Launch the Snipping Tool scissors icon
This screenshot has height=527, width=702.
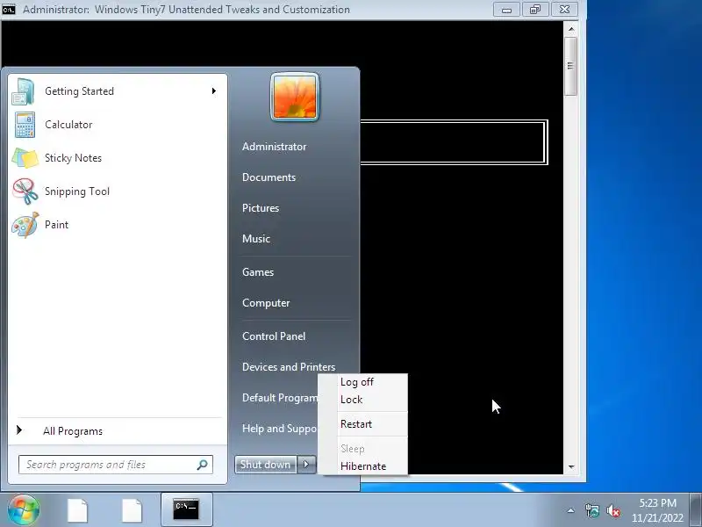(x=25, y=191)
